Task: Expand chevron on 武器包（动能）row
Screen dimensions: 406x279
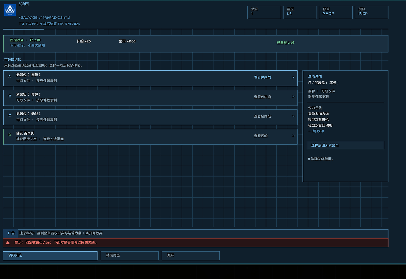Action: pos(293,116)
